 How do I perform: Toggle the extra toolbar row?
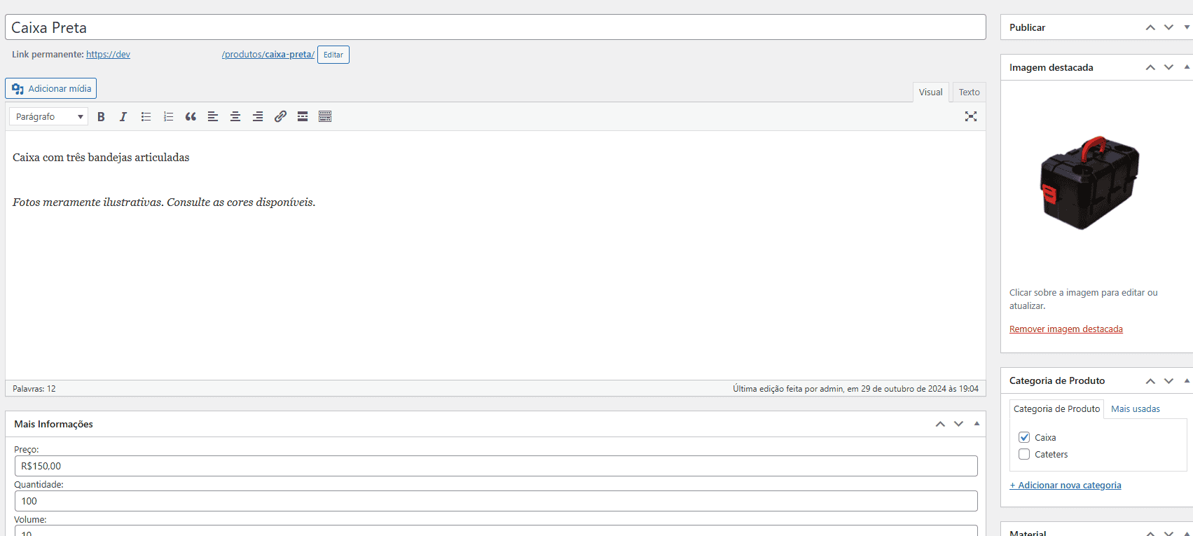point(325,117)
